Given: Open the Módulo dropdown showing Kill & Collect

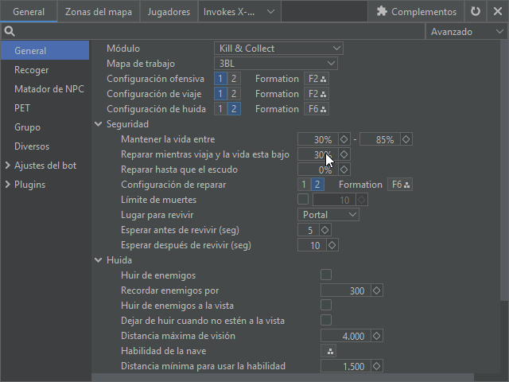Looking at the screenshot, I should pyautogui.click(x=278, y=49).
